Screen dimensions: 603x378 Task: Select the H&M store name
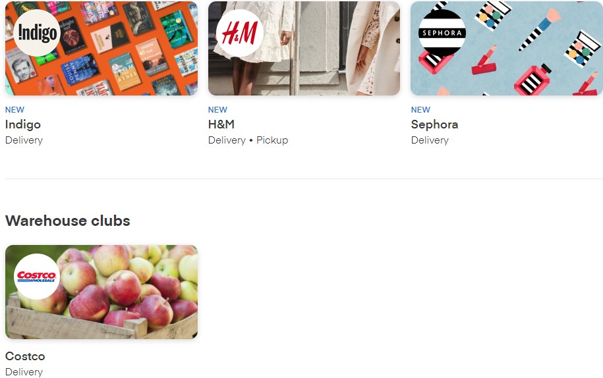(x=221, y=124)
